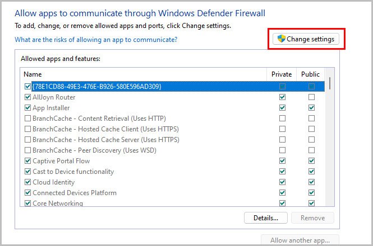Uncheck Cast to Device functionality name checkbox
Image resolution: width=373 pixels, height=246 pixels.
tap(27, 171)
